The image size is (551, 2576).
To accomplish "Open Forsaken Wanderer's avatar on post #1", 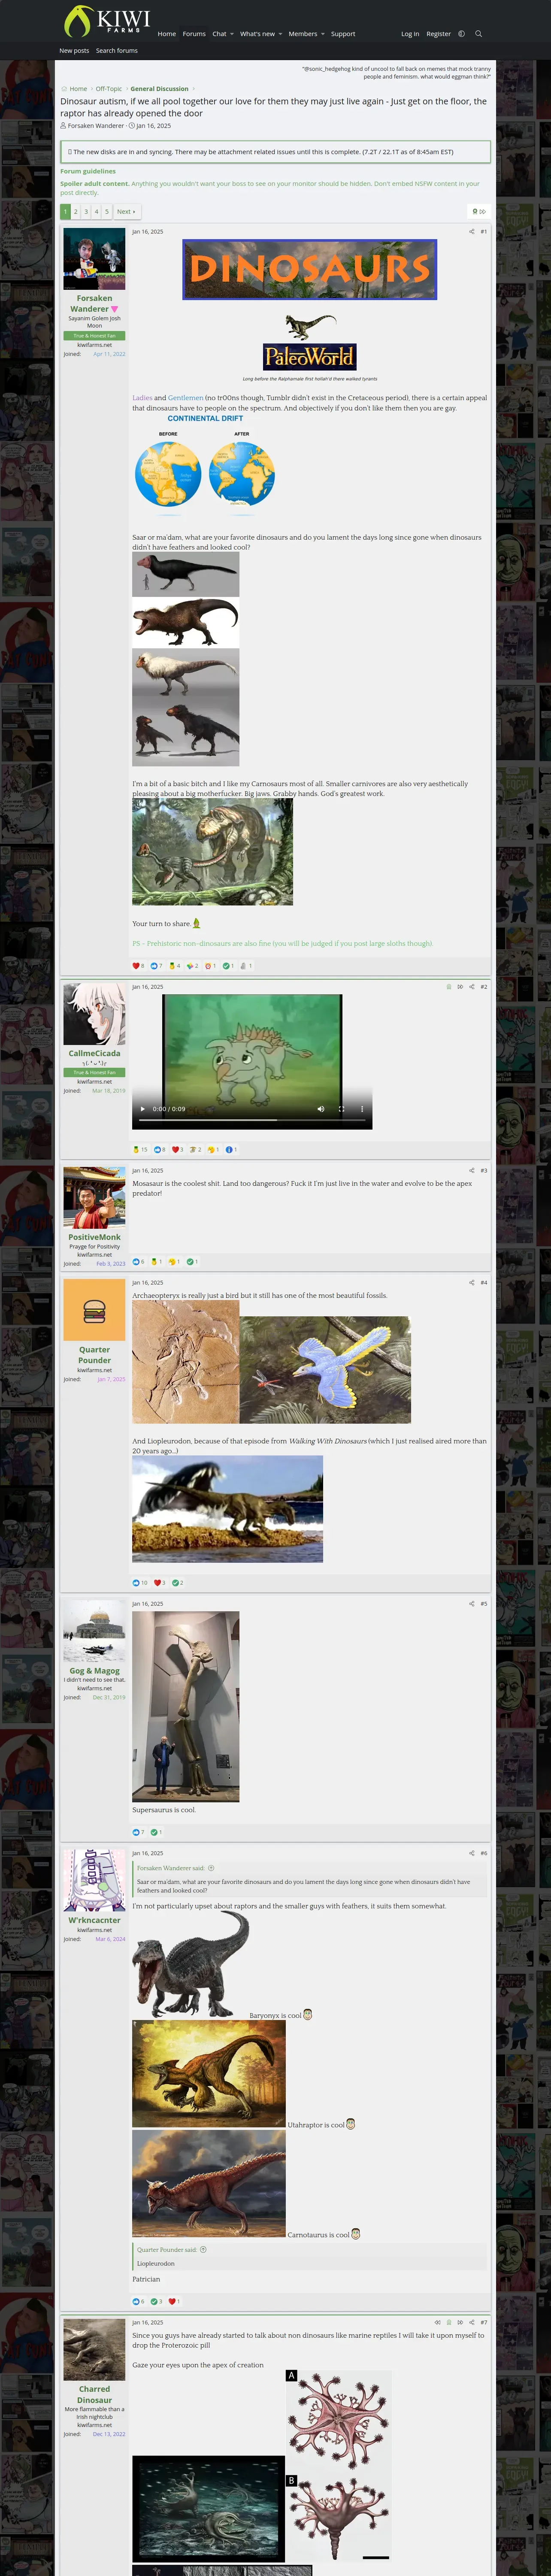I will [x=94, y=259].
